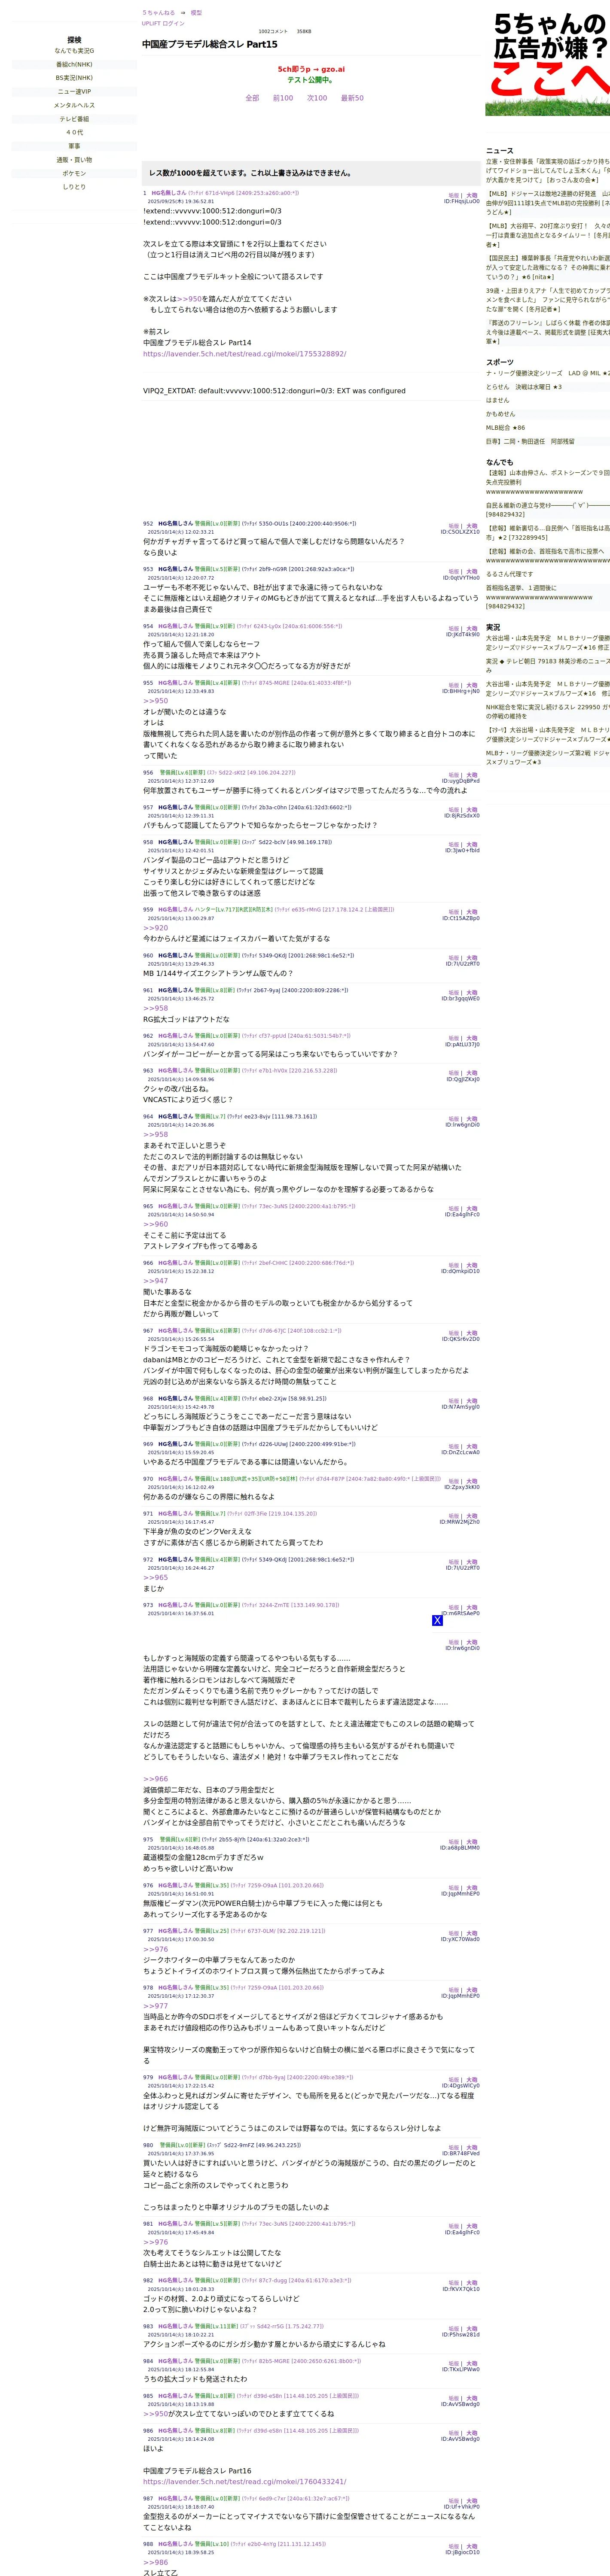610x2576 pixels.
Task: Click the >>958 anchor in post 961
Action: [155, 1008]
